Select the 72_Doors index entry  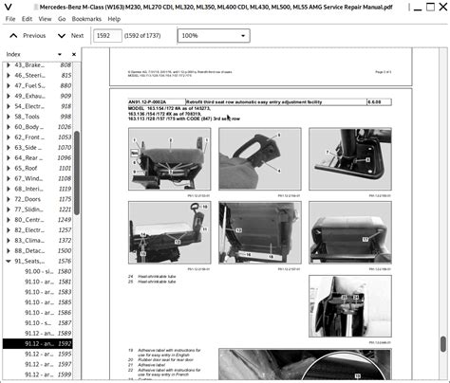click(x=38, y=199)
